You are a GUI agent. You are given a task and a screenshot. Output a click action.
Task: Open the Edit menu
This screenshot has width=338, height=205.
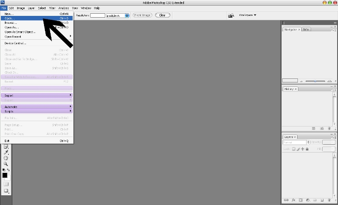pyautogui.click(x=11, y=8)
